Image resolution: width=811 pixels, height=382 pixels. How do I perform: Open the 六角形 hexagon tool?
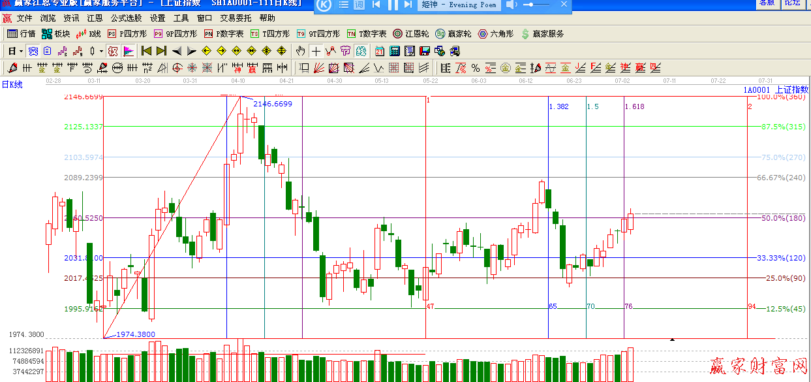coord(495,33)
